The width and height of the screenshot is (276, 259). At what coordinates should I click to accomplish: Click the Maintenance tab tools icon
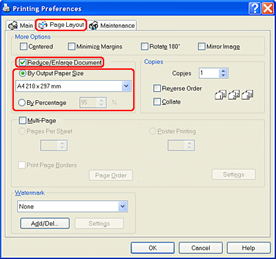[94, 26]
